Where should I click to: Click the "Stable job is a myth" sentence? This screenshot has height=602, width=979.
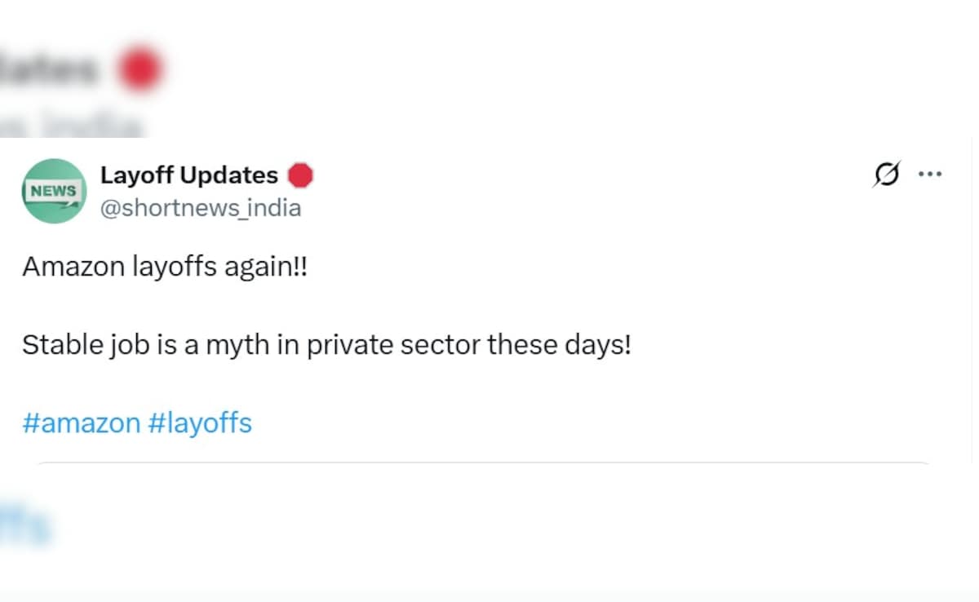(326, 345)
